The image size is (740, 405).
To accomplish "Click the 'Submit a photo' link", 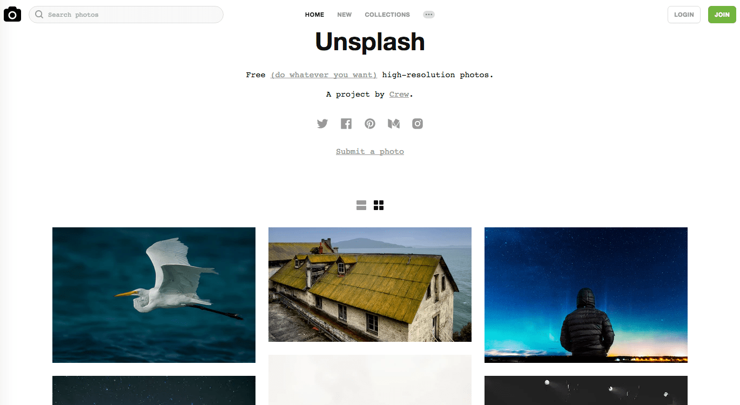I will 370,151.
